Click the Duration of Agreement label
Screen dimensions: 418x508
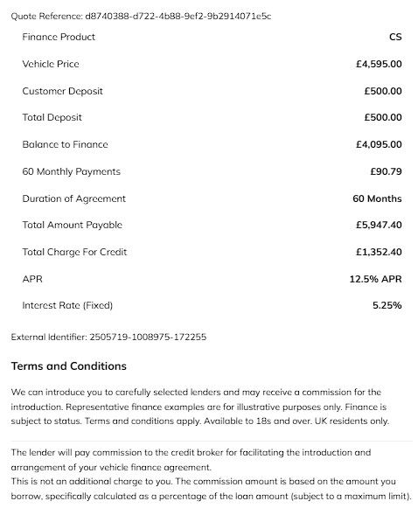point(73,198)
